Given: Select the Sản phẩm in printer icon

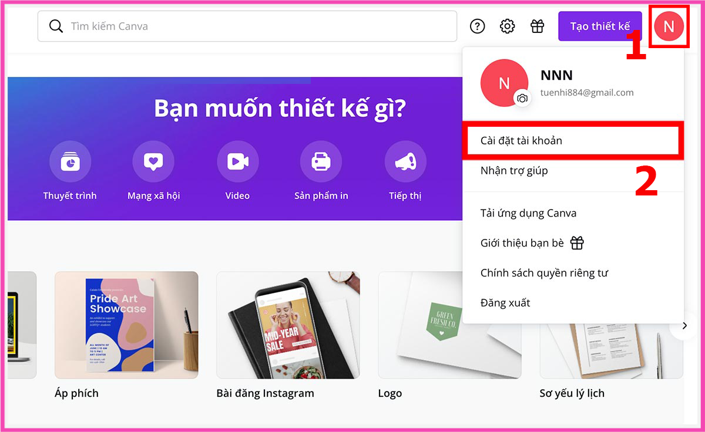Looking at the screenshot, I should point(321,161).
